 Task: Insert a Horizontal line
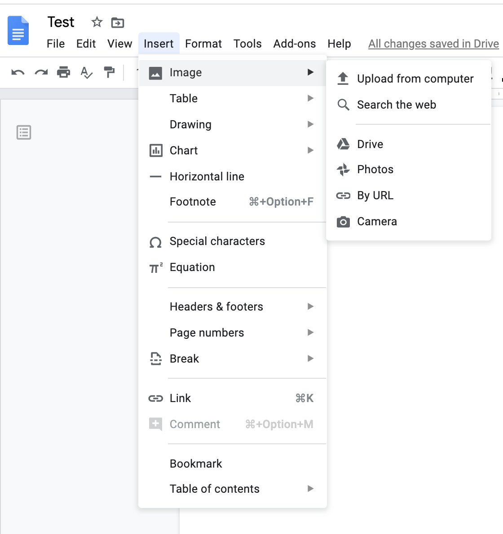click(x=207, y=176)
